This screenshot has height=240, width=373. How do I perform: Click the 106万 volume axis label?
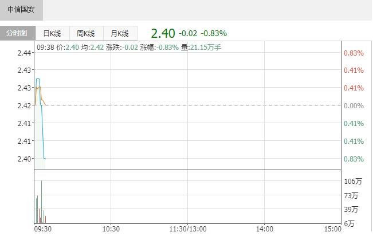click(x=353, y=182)
